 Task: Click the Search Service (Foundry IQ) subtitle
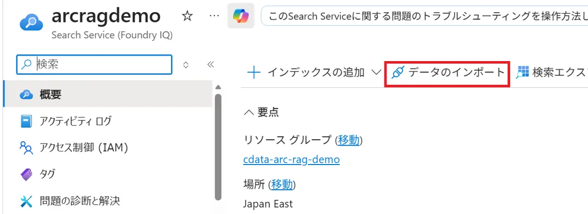pos(112,35)
